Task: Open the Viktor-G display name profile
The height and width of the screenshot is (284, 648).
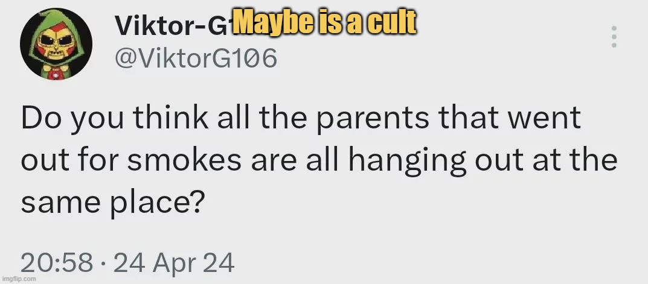Action: click(173, 25)
